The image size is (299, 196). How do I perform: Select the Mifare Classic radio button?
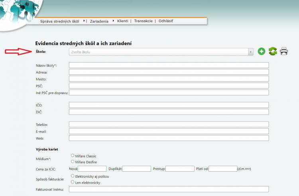coord(73,156)
